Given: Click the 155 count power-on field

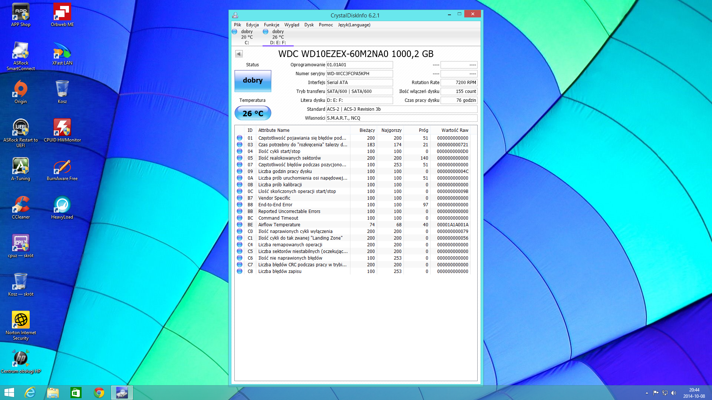Looking at the screenshot, I should (459, 91).
